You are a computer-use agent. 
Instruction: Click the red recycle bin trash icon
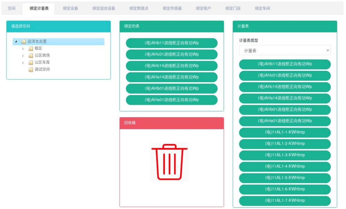(169, 162)
